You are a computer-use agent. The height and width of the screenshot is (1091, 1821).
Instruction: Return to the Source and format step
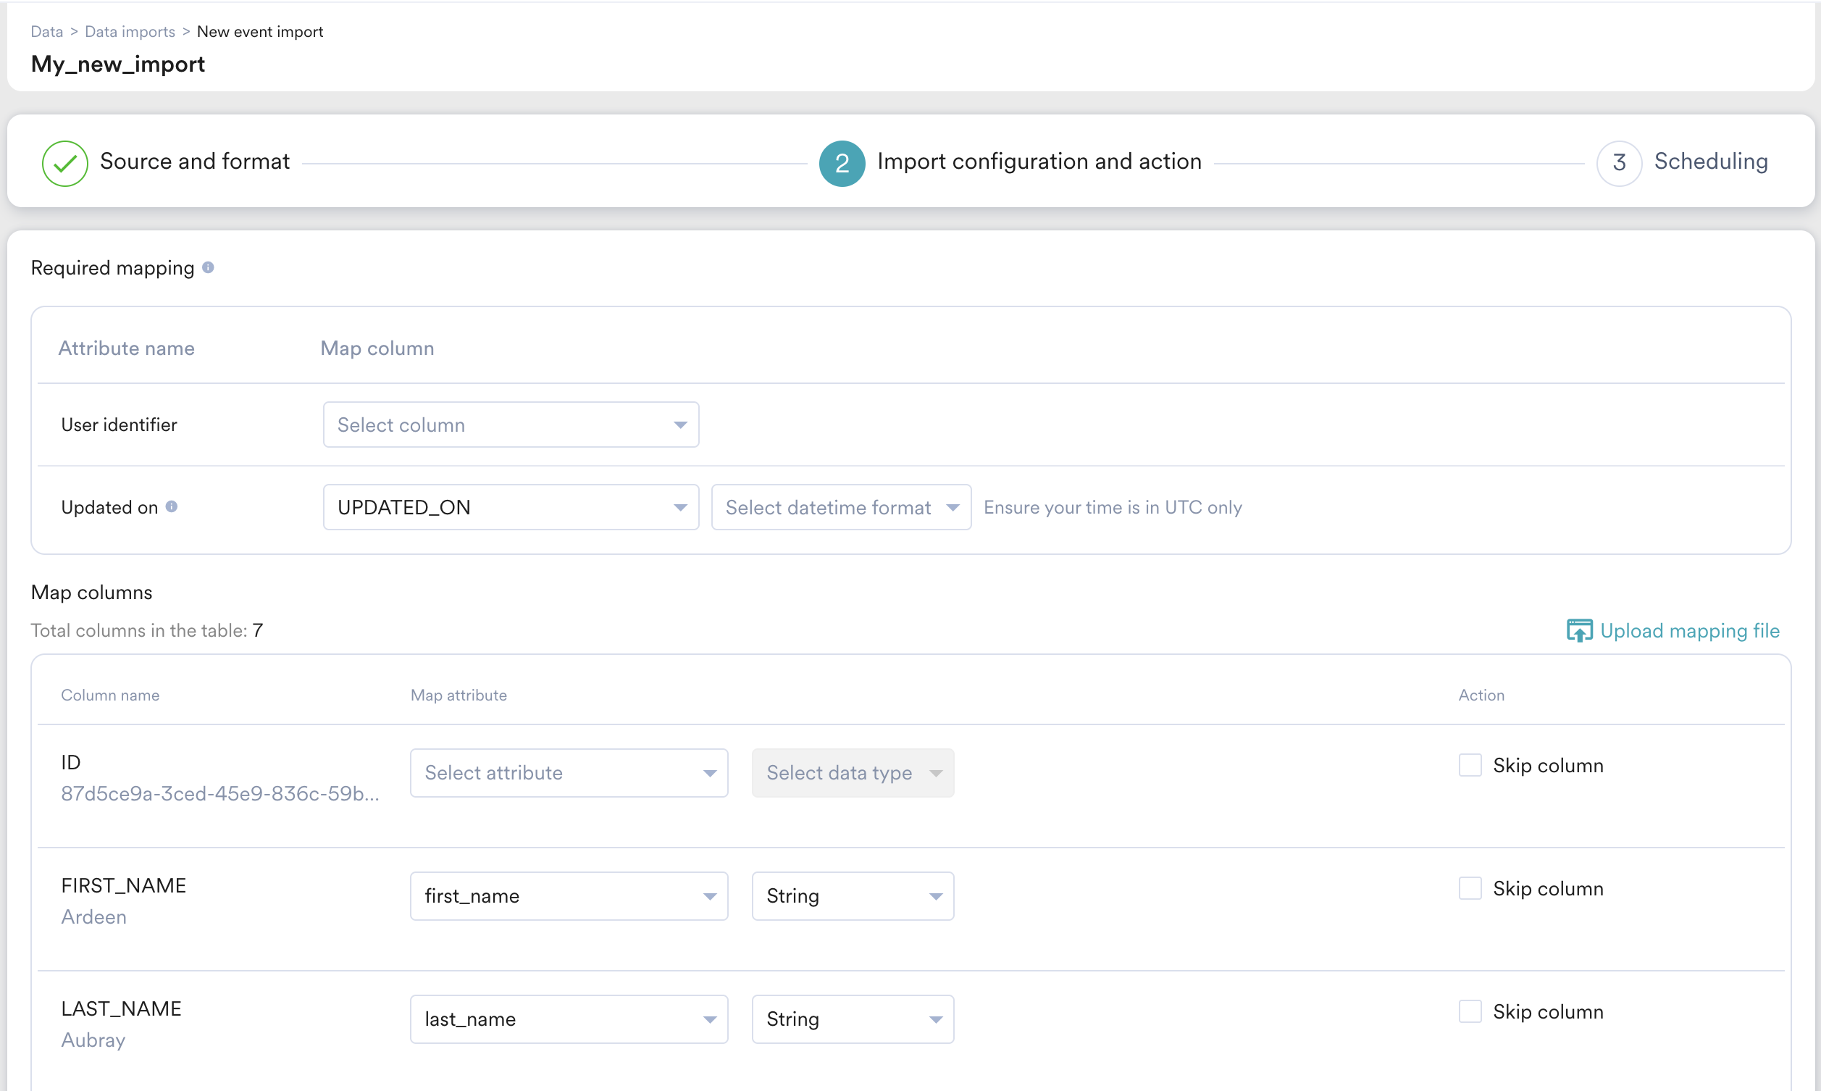[x=195, y=162]
